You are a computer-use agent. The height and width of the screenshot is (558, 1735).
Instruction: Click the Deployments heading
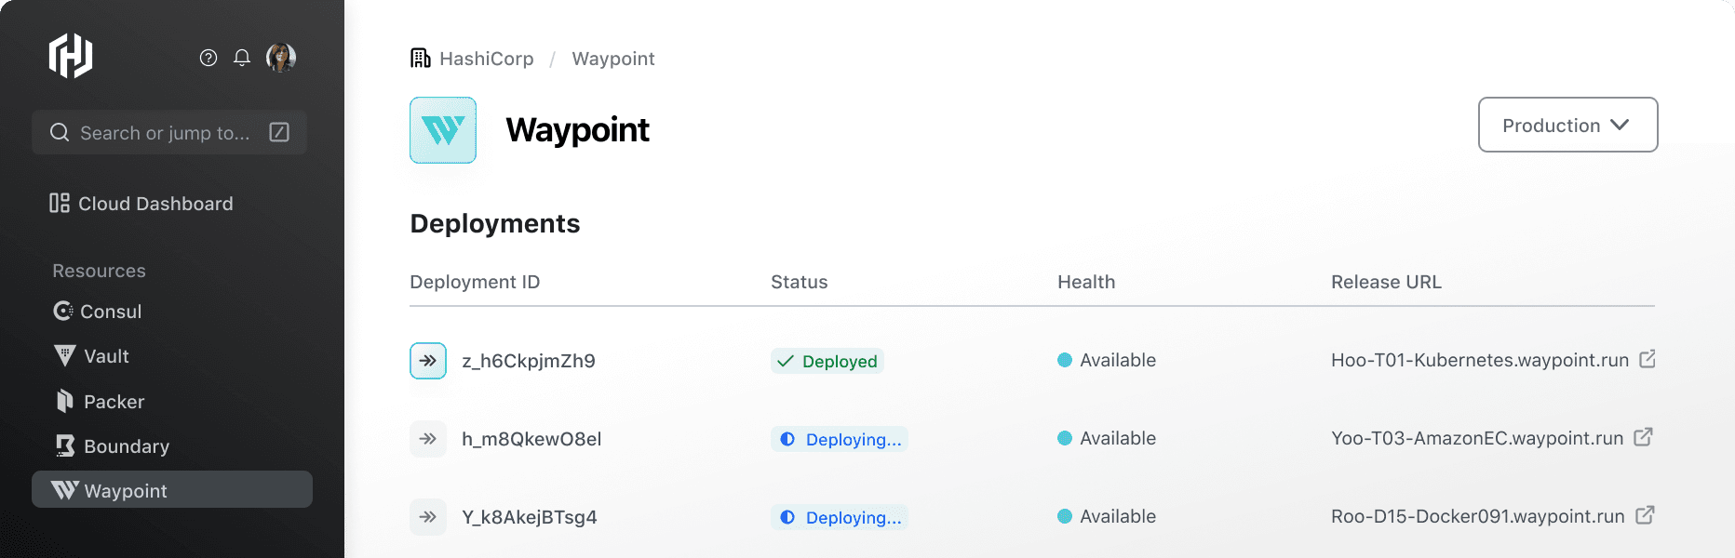pyautogui.click(x=495, y=223)
